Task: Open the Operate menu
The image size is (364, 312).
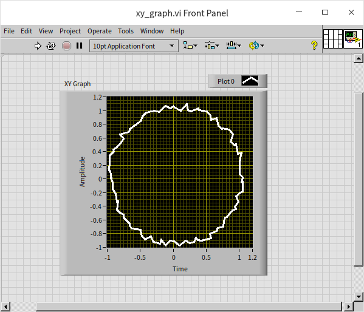Action: (x=100, y=31)
